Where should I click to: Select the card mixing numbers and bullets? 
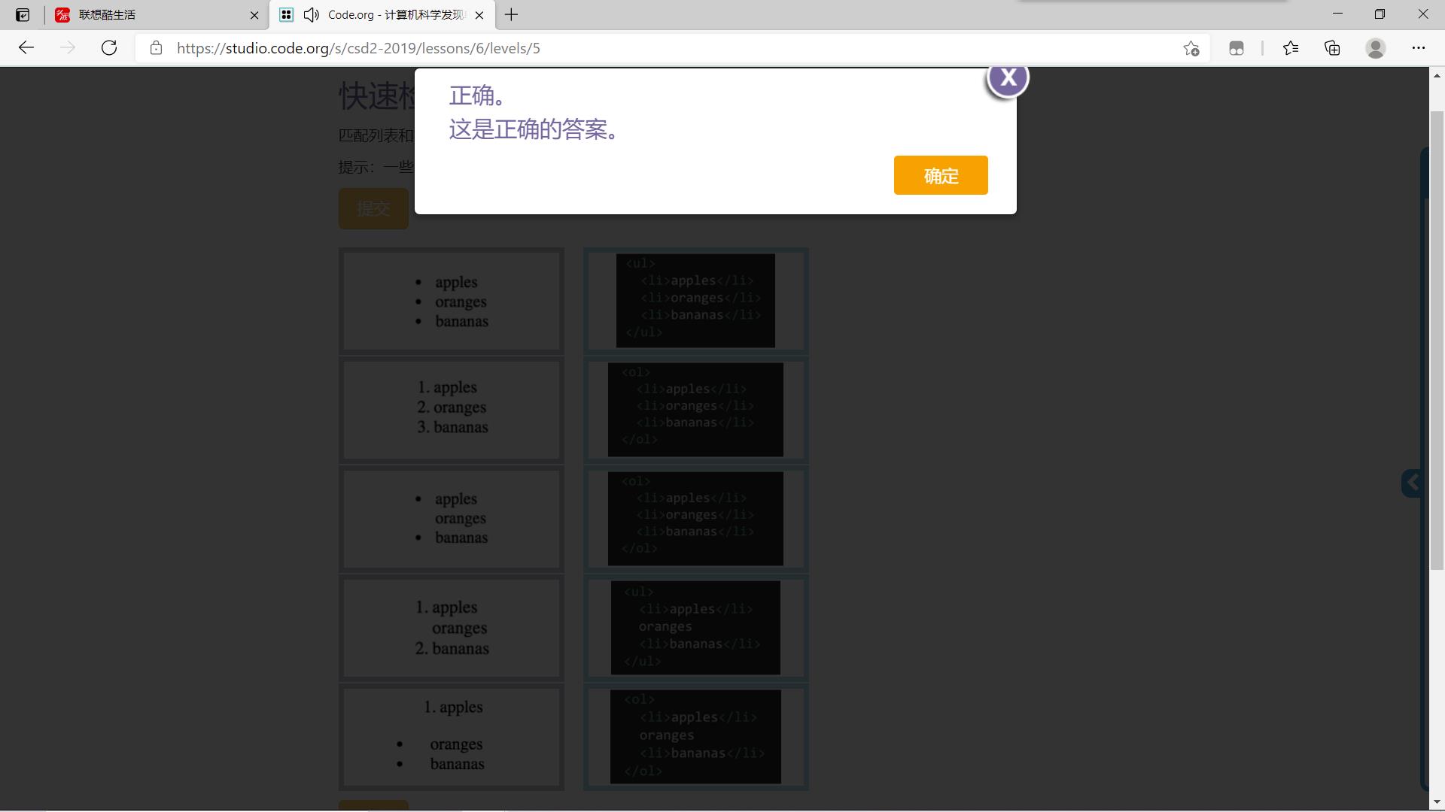(452, 737)
